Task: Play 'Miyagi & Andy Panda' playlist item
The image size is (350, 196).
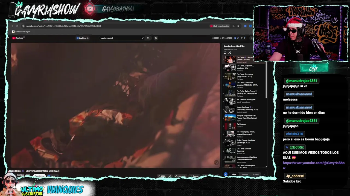Action: pos(244,118)
